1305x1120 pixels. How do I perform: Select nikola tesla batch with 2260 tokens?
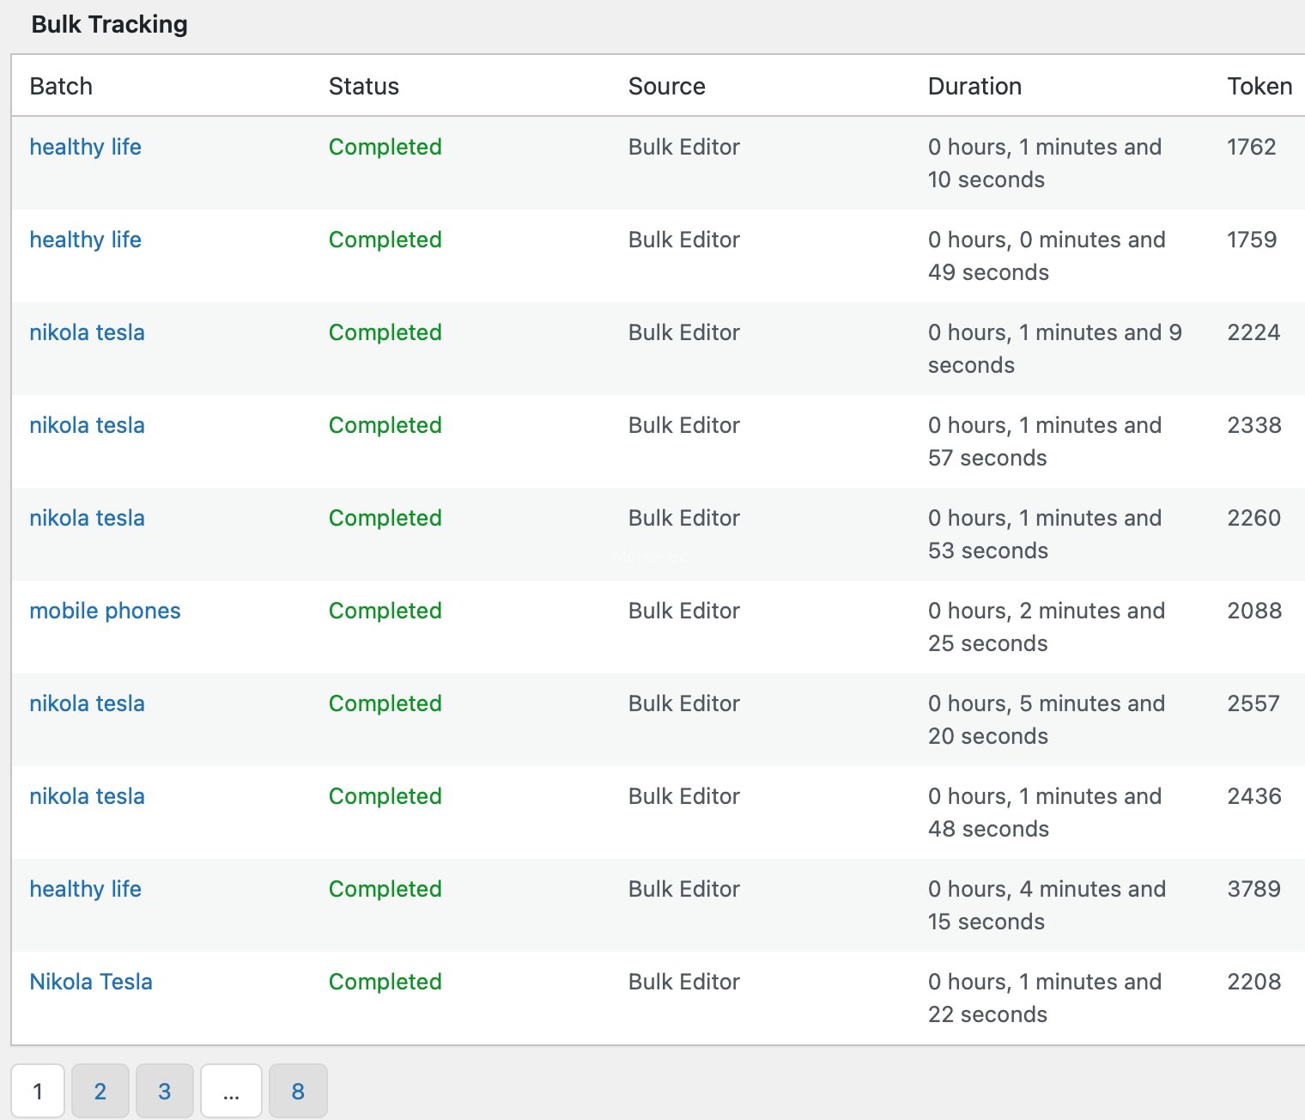(x=87, y=518)
